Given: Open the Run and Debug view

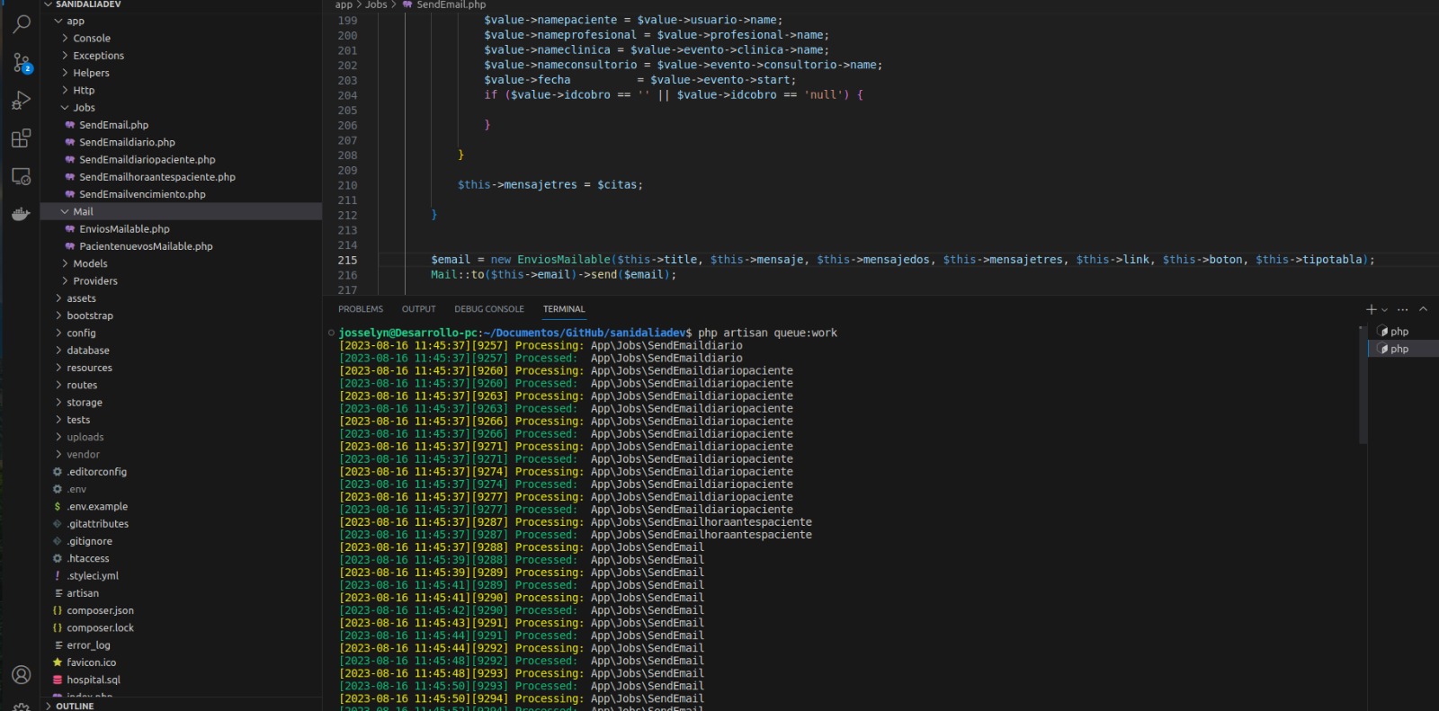Looking at the screenshot, I should (22, 101).
